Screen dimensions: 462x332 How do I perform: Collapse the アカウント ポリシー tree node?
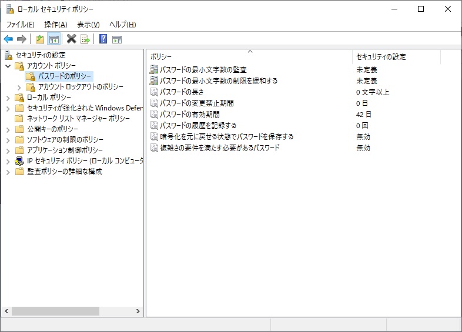tap(8, 66)
